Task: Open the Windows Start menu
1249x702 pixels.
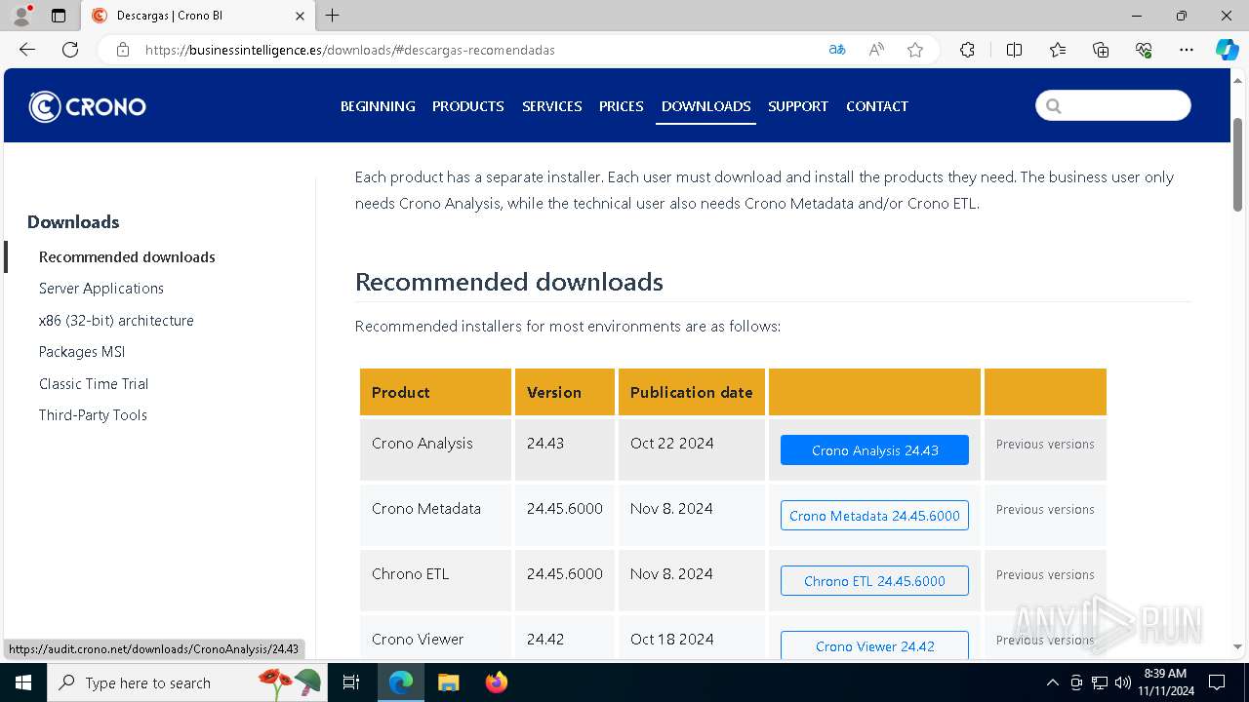Action: (x=23, y=682)
